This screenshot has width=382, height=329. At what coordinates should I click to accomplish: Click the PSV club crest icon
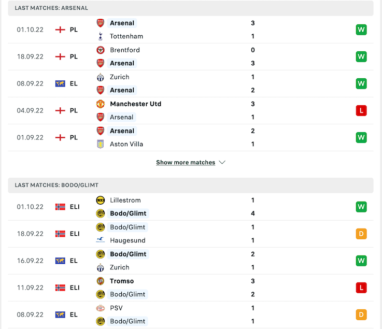click(x=101, y=308)
